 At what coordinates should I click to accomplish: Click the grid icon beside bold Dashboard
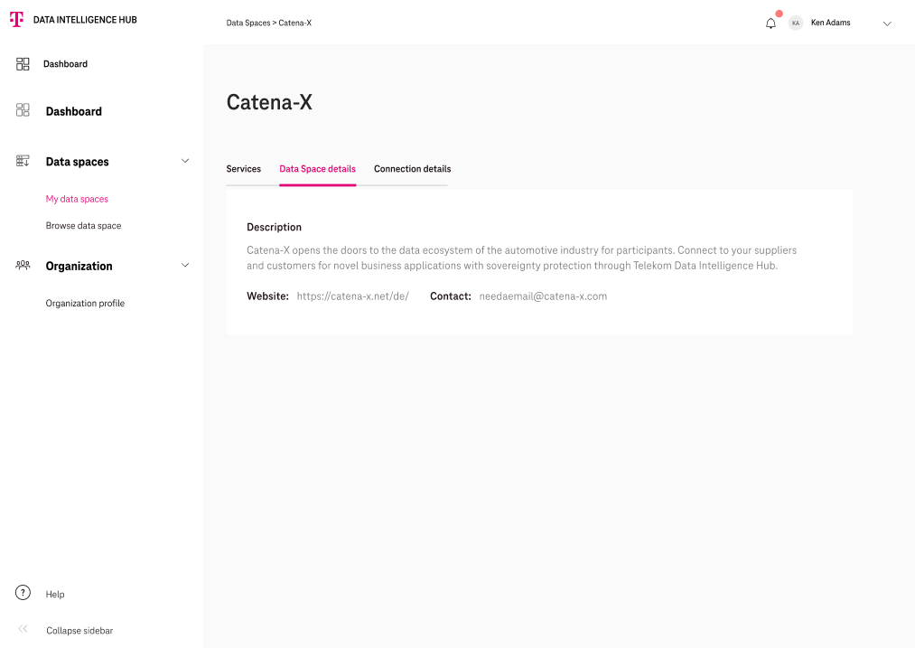coord(23,110)
